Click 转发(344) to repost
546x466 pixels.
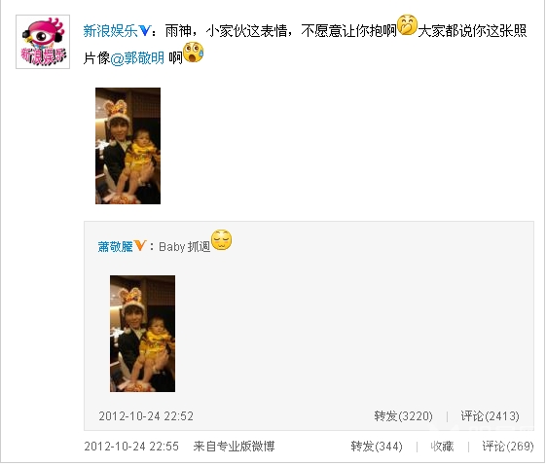tap(377, 447)
